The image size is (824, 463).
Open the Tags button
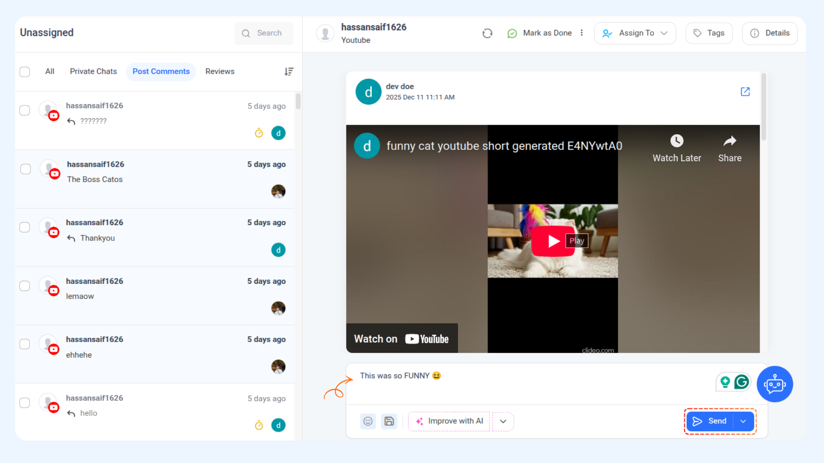pyautogui.click(x=709, y=33)
